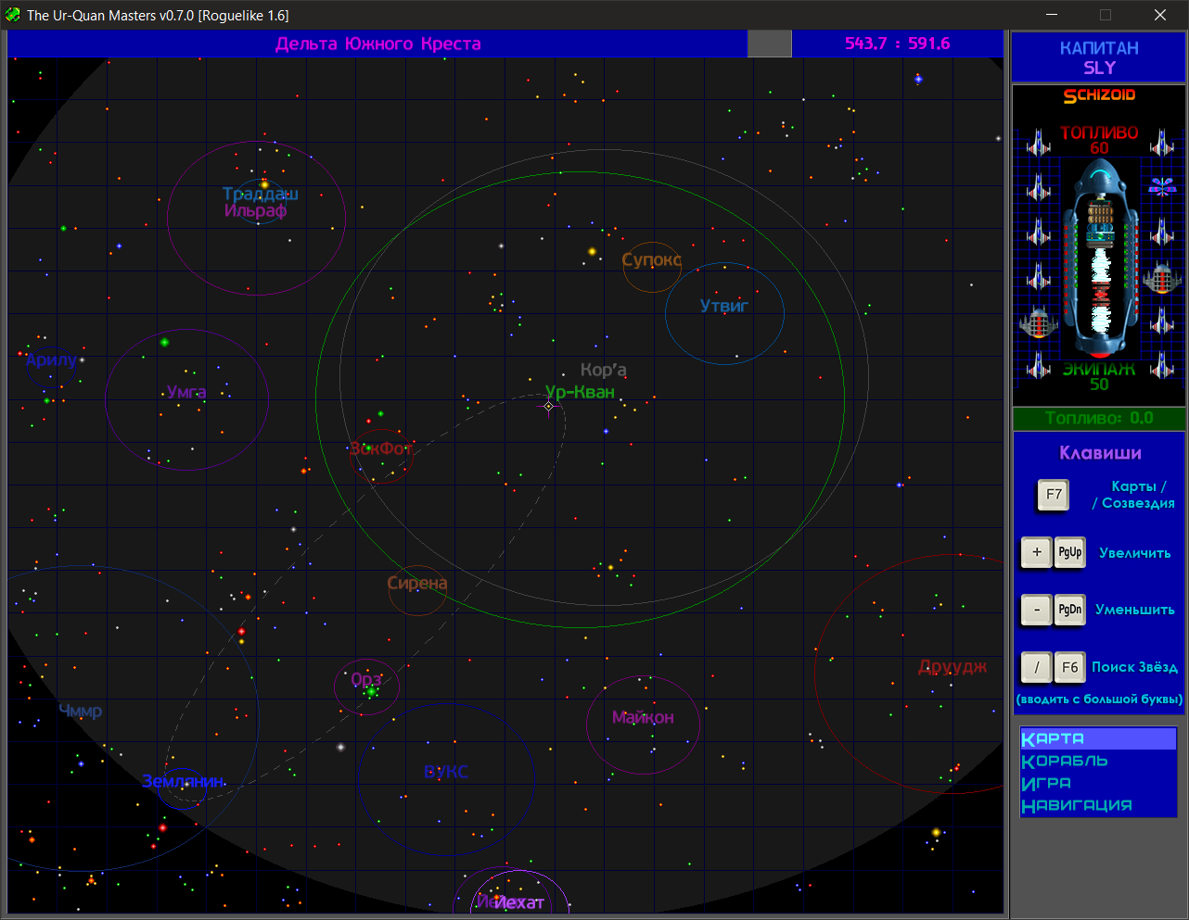Click the Арилу label on the map
This screenshot has width=1189, height=920.
click(51, 360)
